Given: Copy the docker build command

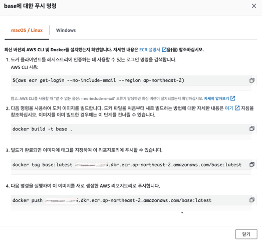Looking at the screenshot, I should [252, 129].
